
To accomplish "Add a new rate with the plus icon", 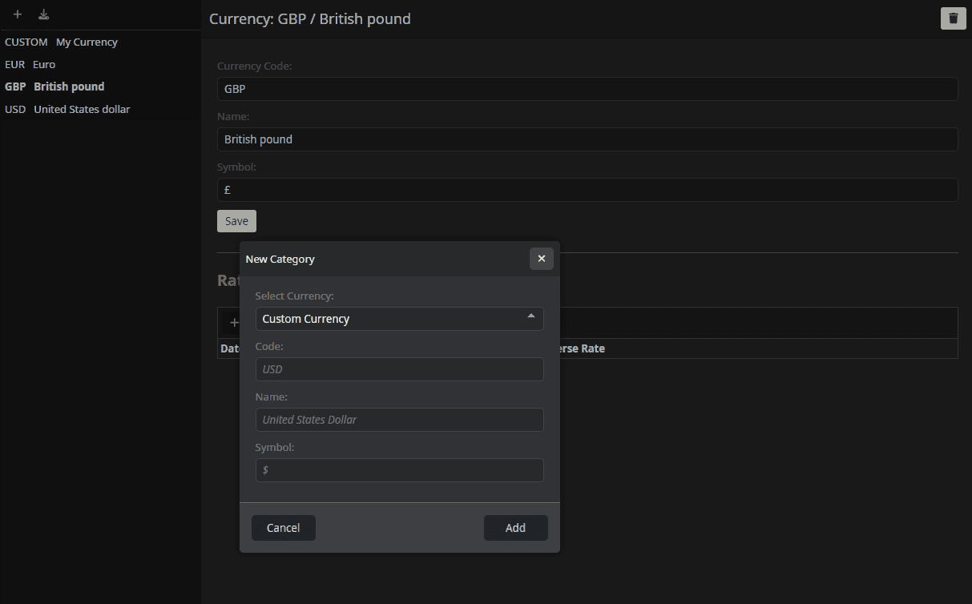I will [x=233, y=323].
